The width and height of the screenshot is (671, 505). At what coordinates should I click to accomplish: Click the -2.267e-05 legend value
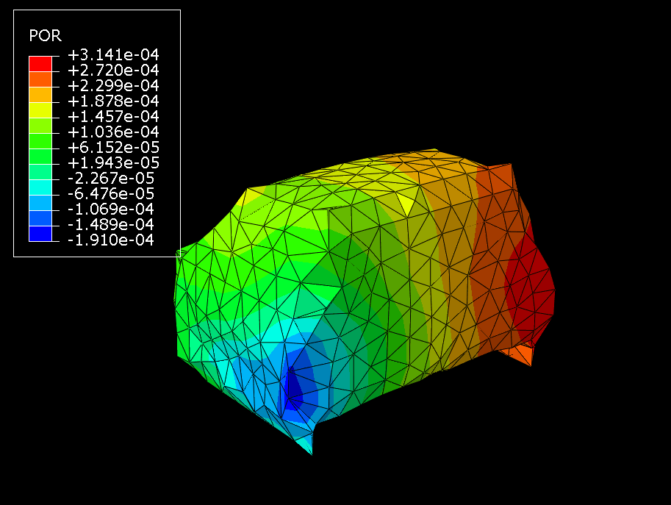tap(113, 179)
